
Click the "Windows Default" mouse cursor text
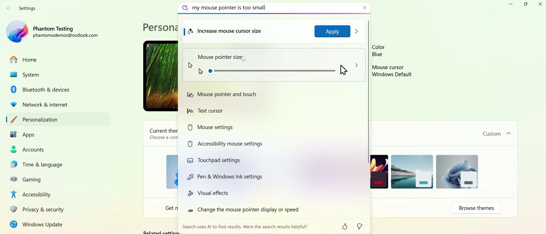click(x=392, y=75)
